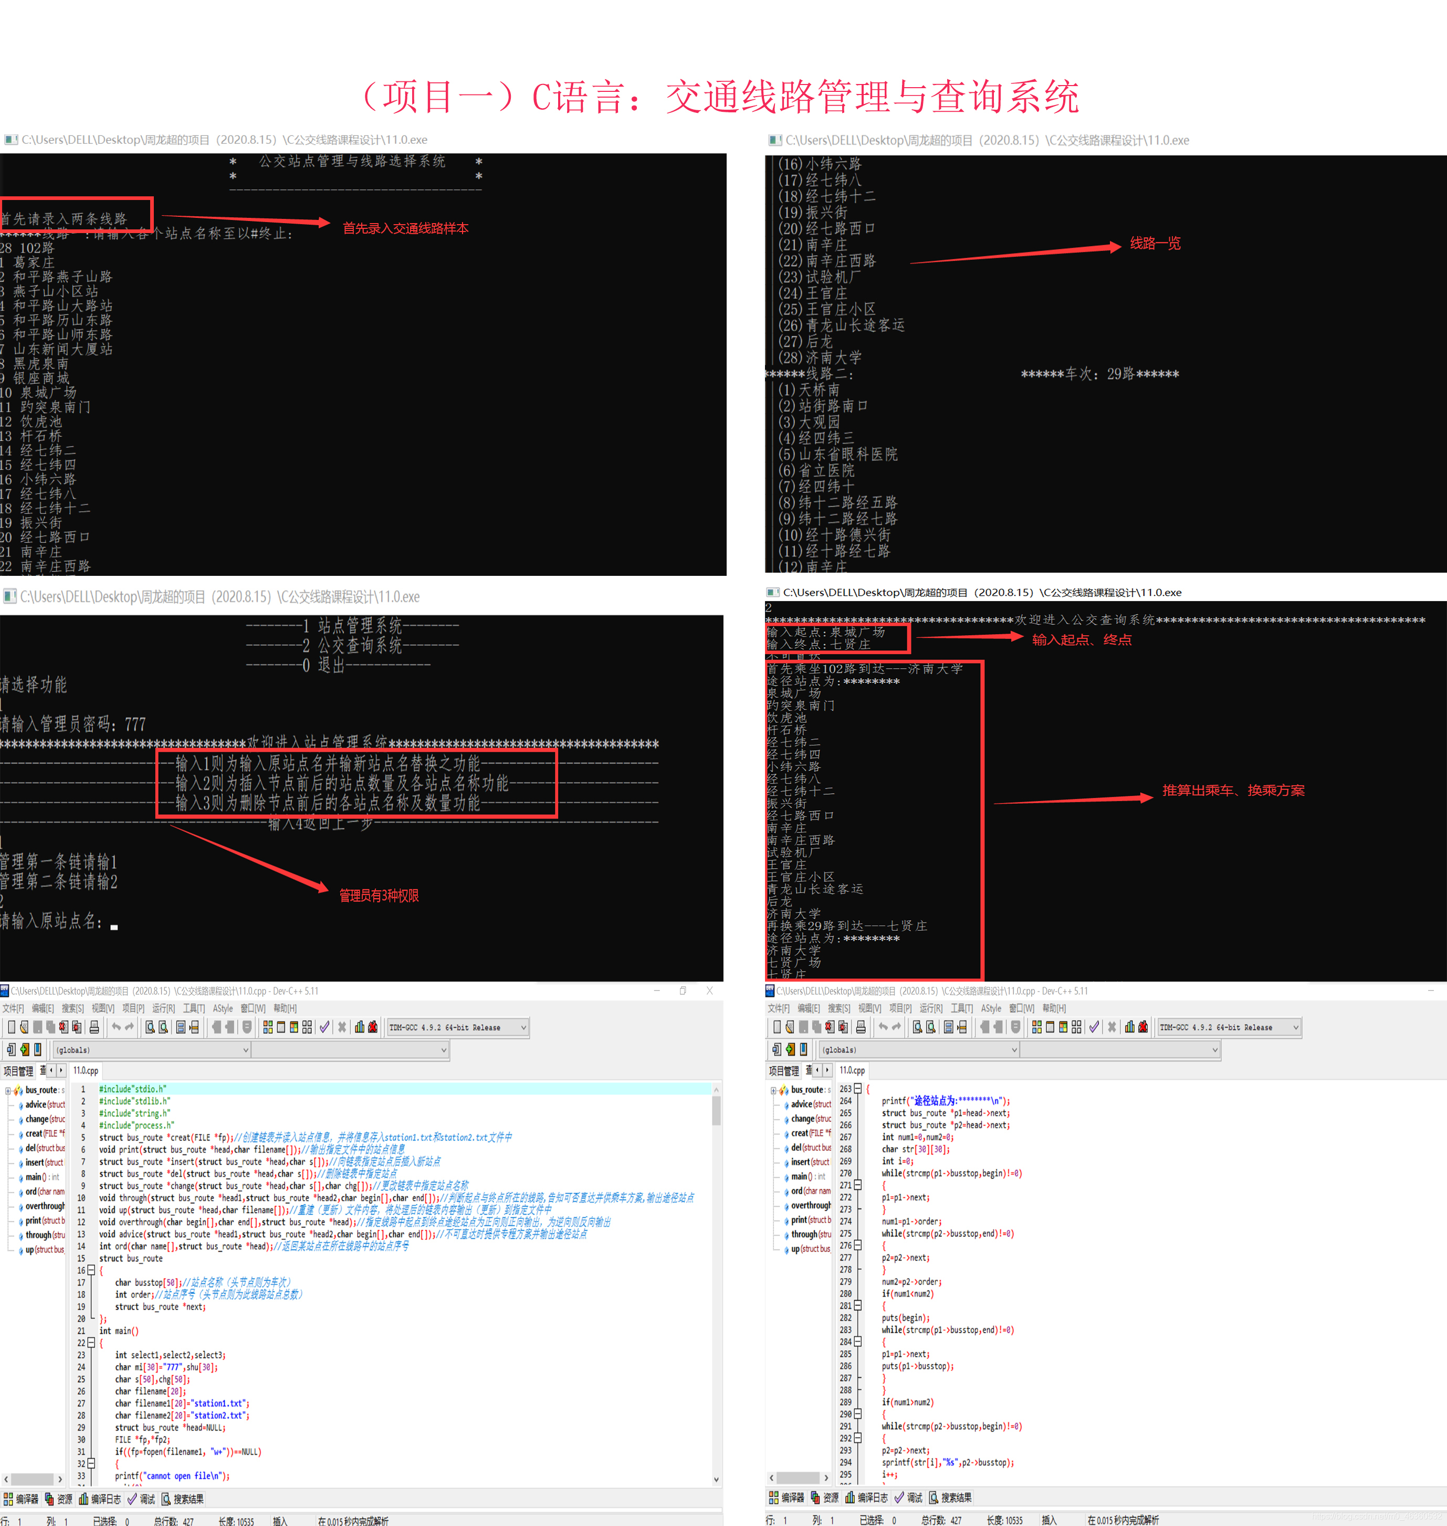Select advice function in right class browser
Image resolution: width=1447 pixels, height=1526 pixels.
[811, 1104]
